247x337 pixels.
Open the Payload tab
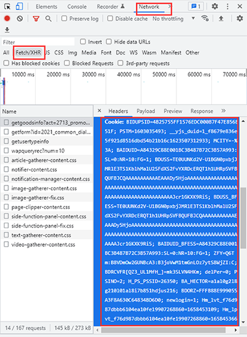(146, 111)
